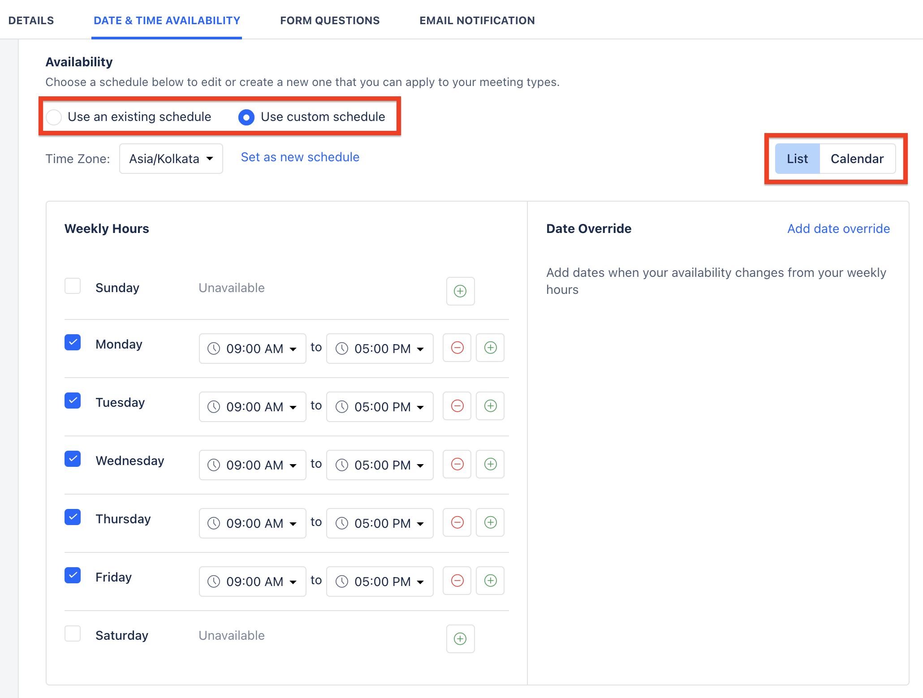Screen dimensions: 923x698
Task: Click Add date override link
Action: 839,229
